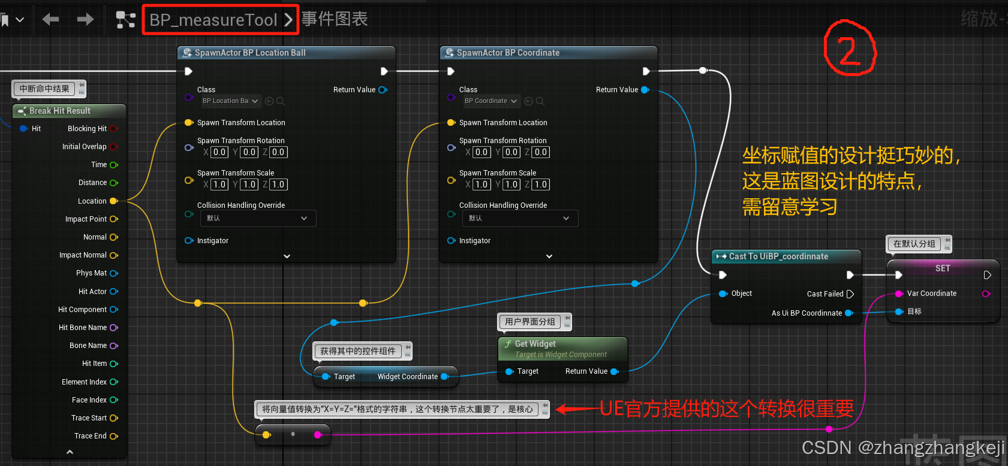Screen dimensions: 1008x466
Task: Open the blueprint graph hierarchy icon
Action: [125, 20]
